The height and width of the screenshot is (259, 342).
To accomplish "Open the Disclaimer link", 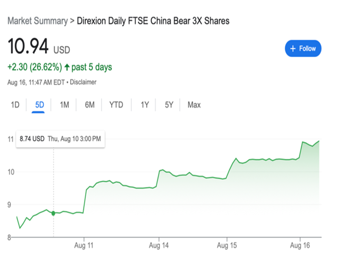I will point(83,82).
